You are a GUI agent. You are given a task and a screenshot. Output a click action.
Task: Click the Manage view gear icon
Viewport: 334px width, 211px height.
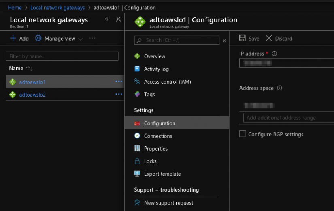pos(38,38)
